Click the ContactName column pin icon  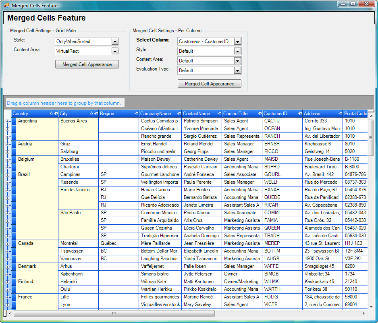coord(219,114)
